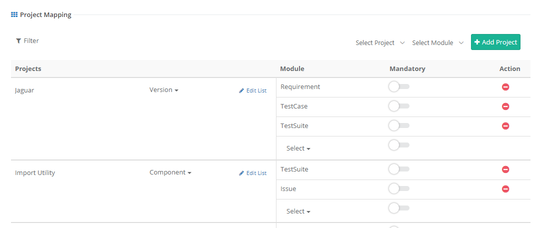Toggle Mandatory in Jaguar Select row
Viewport: 537px width, 228px height.
click(x=399, y=145)
